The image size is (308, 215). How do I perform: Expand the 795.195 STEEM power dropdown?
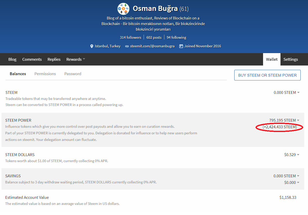(x=284, y=120)
